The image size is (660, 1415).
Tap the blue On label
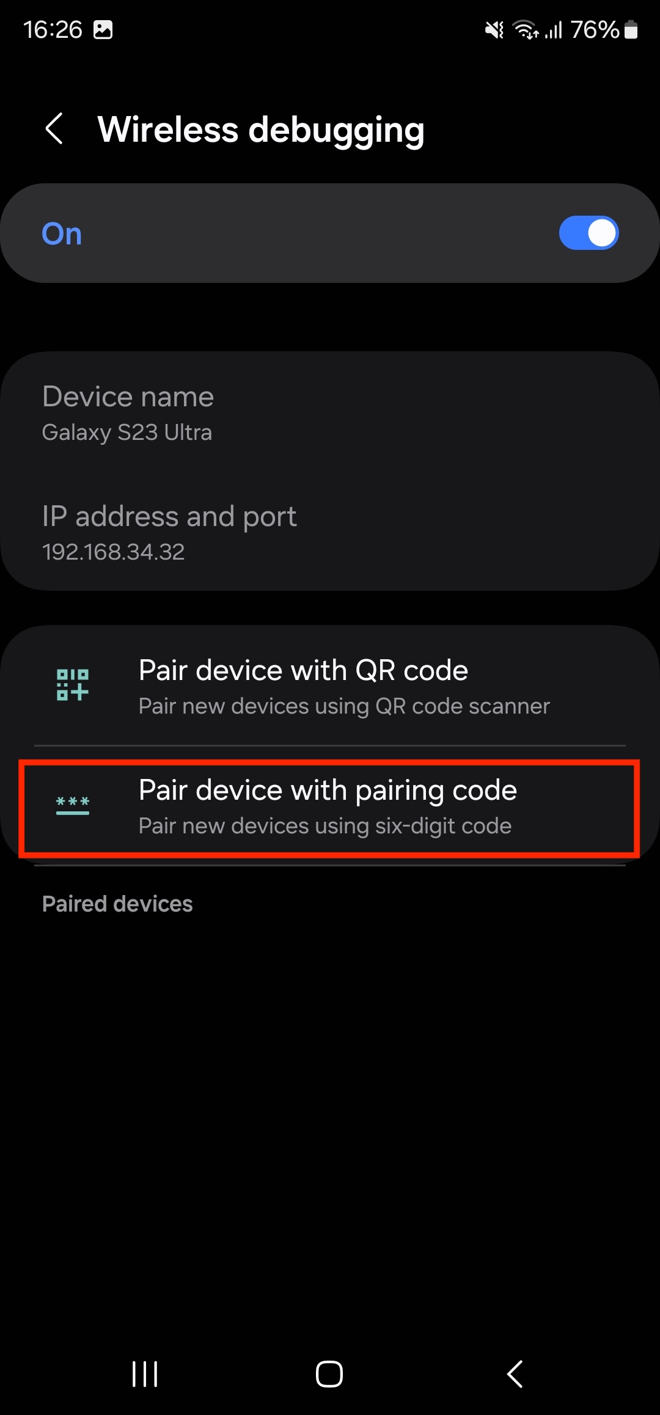(62, 234)
